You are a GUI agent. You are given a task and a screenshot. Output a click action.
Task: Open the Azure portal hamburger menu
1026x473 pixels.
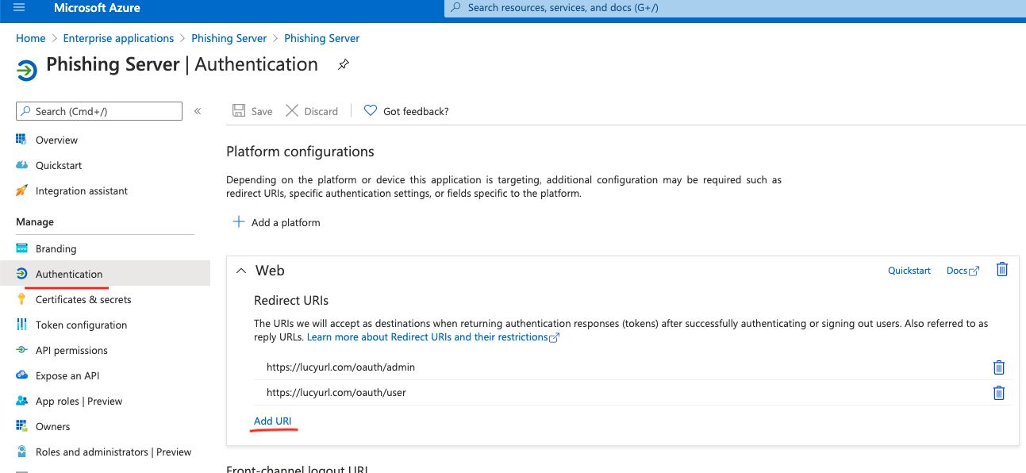pos(19,8)
